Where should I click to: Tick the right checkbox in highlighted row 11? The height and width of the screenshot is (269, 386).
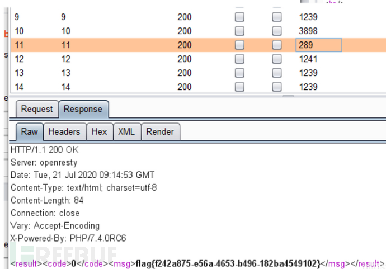[x=277, y=45]
